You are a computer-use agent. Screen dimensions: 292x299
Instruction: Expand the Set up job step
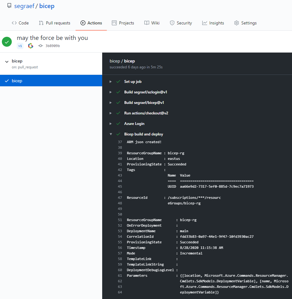tap(111, 82)
